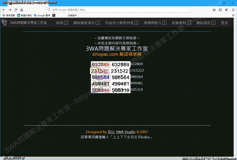This screenshot has width=237, height=160.
Task: Open the hamburger application menu
Action: (x=233, y=10)
